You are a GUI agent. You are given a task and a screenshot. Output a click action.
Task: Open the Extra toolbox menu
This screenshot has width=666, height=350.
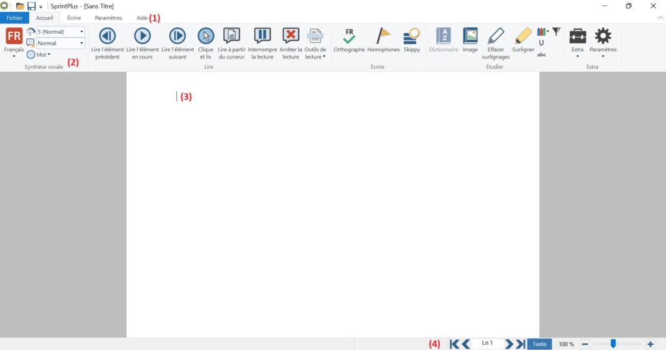click(x=578, y=42)
